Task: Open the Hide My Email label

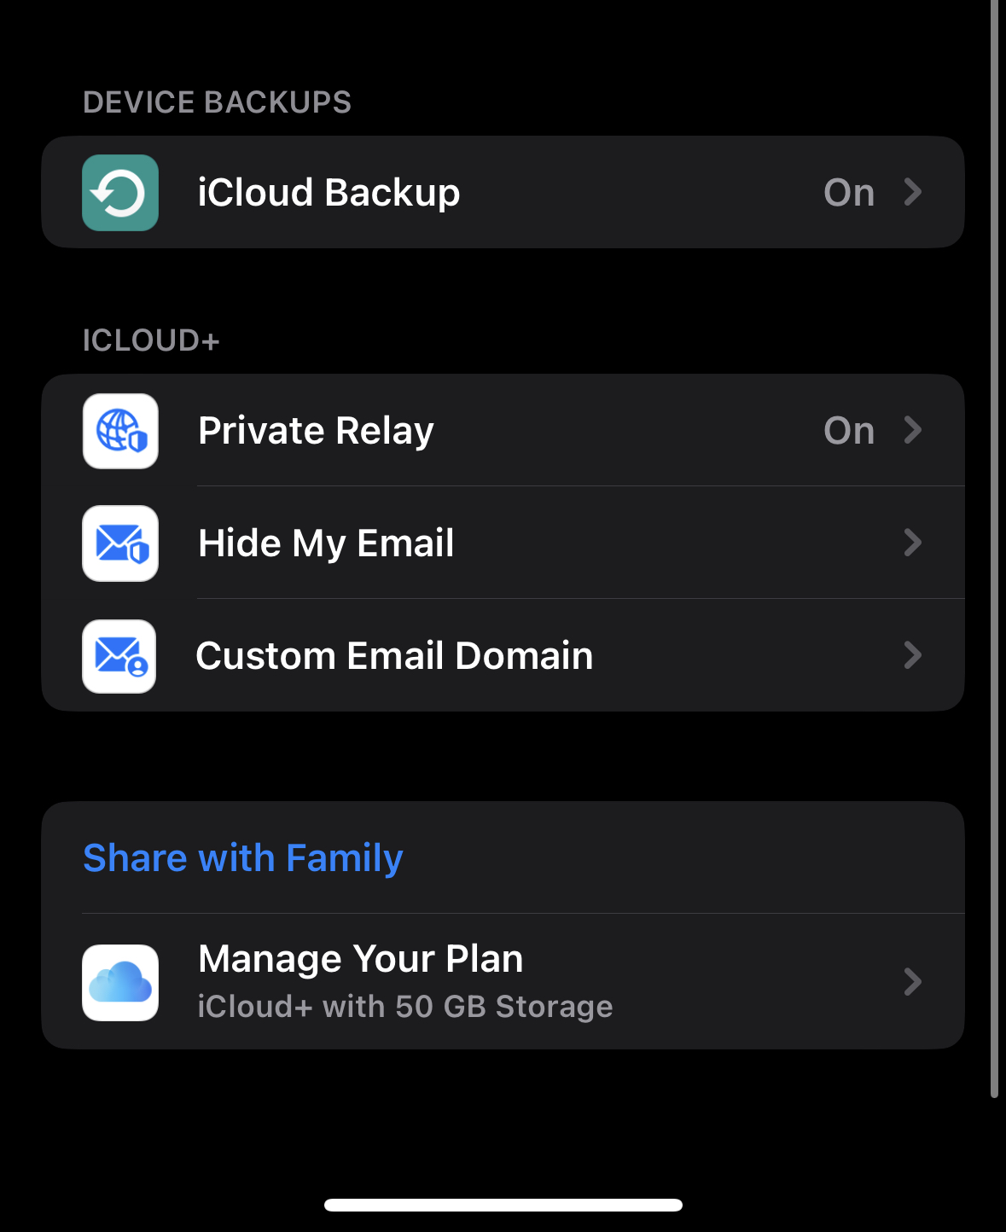Action: point(326,544)
